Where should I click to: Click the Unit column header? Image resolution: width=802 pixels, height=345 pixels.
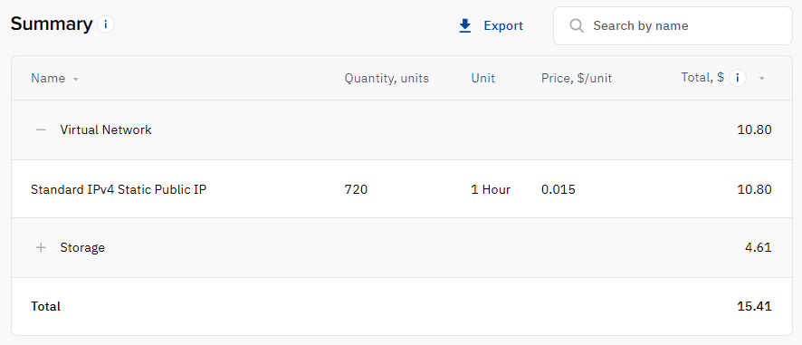click(x=482, y=78)
